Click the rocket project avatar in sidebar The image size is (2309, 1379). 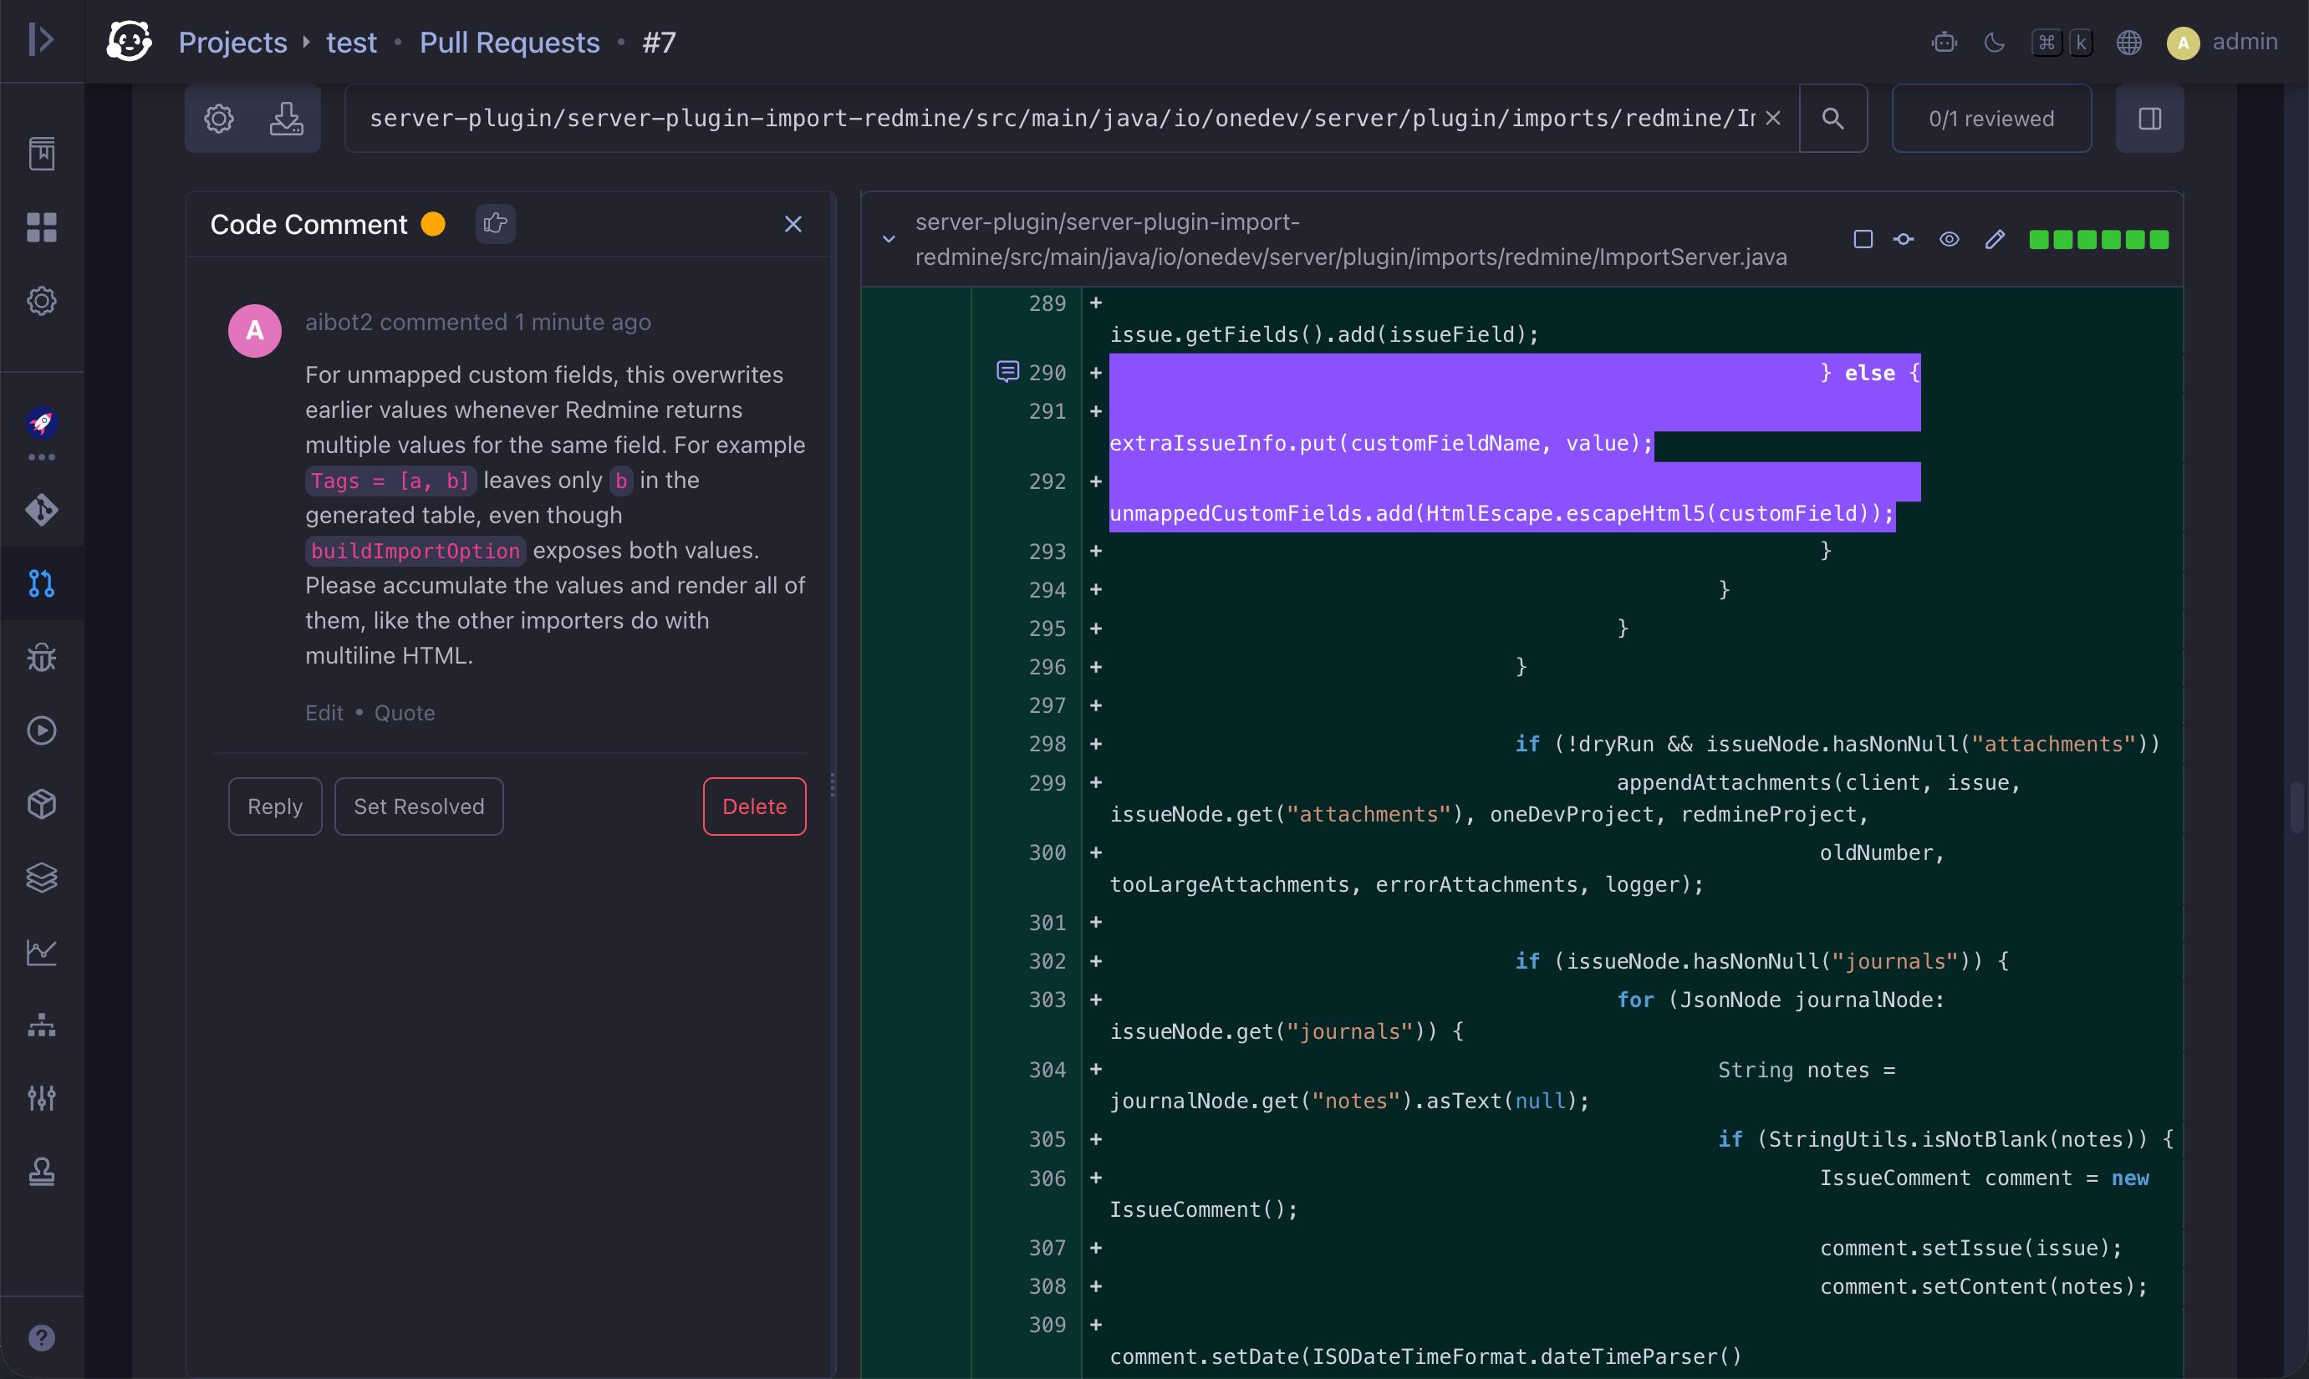pos(42,423)
